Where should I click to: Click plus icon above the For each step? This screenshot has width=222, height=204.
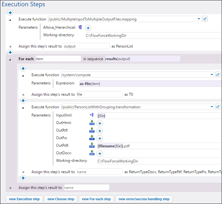tap(10, 52)
